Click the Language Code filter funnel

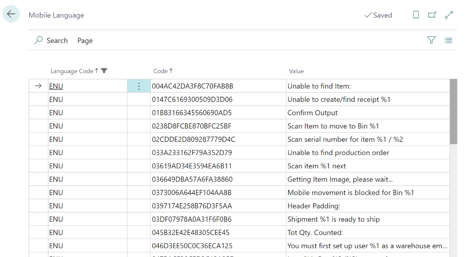(x=104, y=71)
